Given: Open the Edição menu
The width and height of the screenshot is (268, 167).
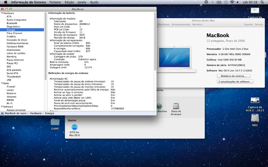Looking at the screenshot, I should [69, 2].
